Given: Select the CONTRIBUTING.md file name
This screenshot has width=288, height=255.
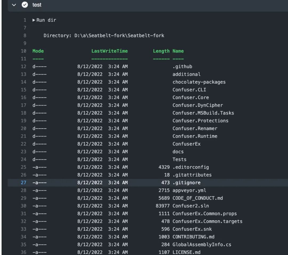Looking at the screenshot, I should 193,237.
